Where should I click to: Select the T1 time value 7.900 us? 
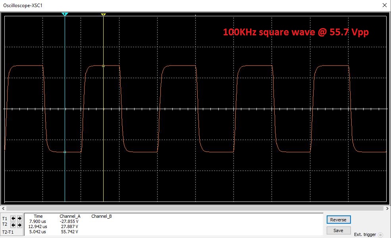click(x=38, y=221)
